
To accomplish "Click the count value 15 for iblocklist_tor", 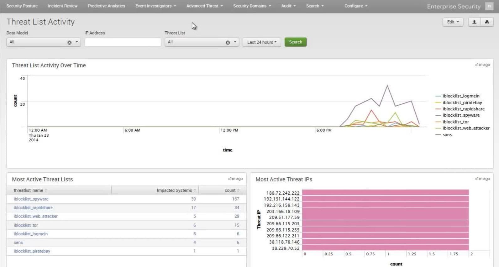I will coord(237,225).
